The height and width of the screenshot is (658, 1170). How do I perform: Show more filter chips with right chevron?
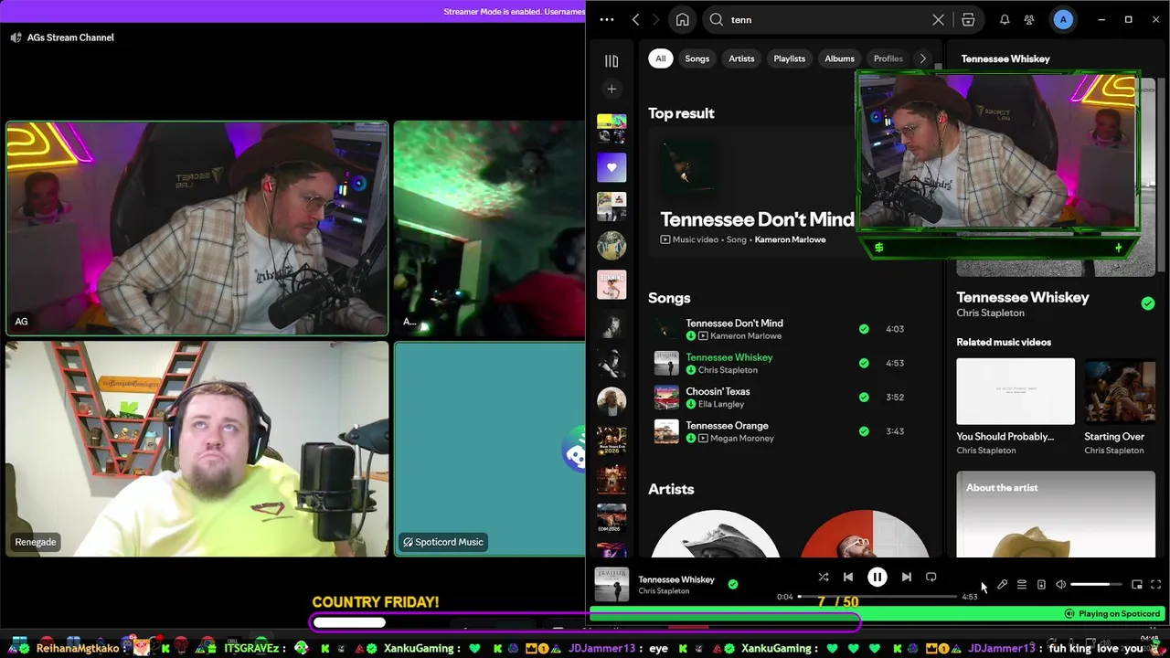tap(923, 58)
